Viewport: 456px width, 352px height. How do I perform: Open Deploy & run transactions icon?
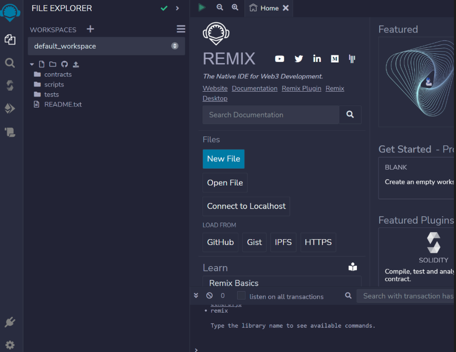(10, 109)
